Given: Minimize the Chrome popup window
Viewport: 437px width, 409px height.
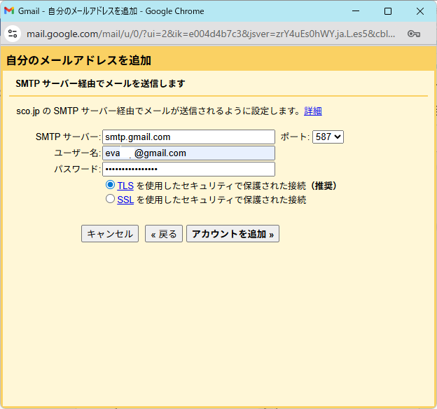Looking at the screenshot, I should point(356,11).
